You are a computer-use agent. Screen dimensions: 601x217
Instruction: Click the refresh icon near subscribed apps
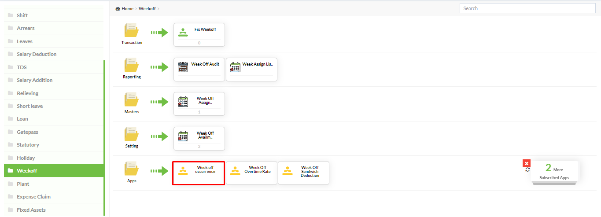(x=527, y=169)
